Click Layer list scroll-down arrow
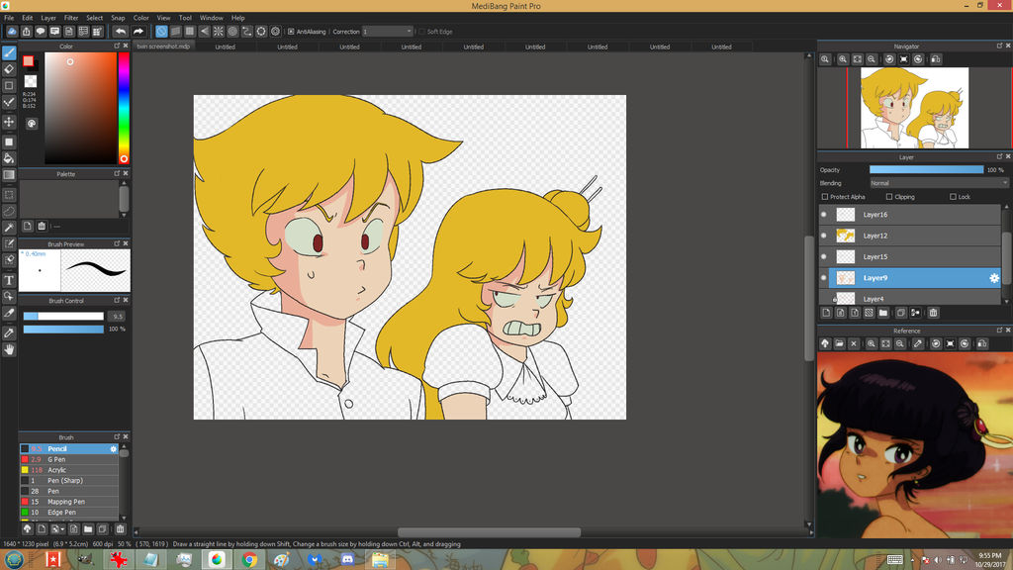Image resolution: width=1013 pixels, height=570 pixels. tap(1006, 301)
